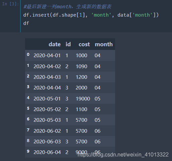Click the In [3] cell prompt
The width and height of the screenshot is (172, 161).
tap(10, 4)
